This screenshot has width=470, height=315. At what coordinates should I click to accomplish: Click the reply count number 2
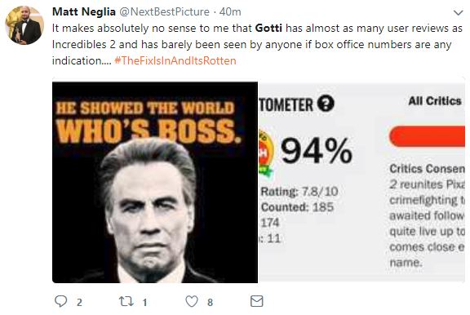coord(79,302)
